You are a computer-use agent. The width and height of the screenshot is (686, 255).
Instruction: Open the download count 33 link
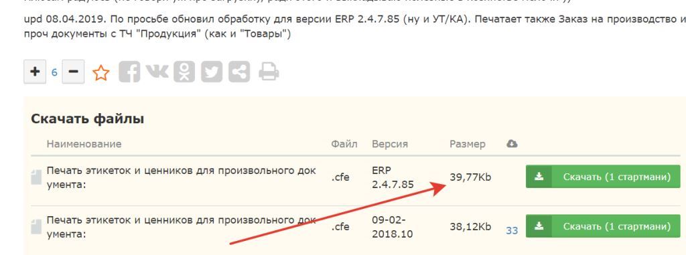pos(512,230)
